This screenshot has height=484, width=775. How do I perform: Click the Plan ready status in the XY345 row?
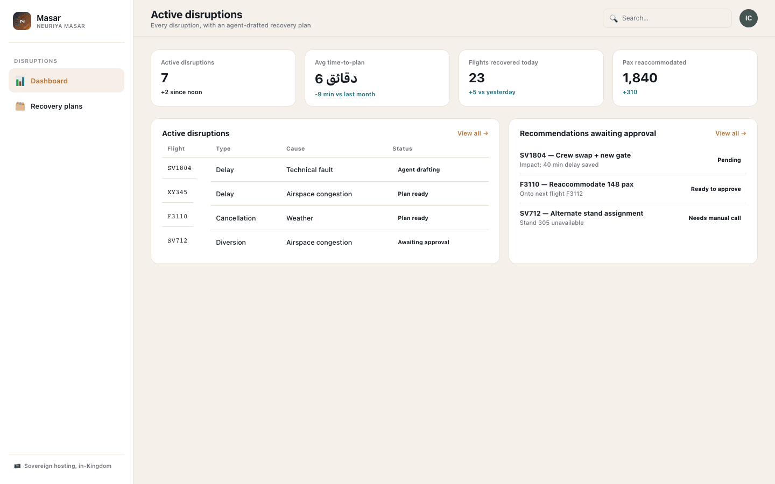point(413,194)
